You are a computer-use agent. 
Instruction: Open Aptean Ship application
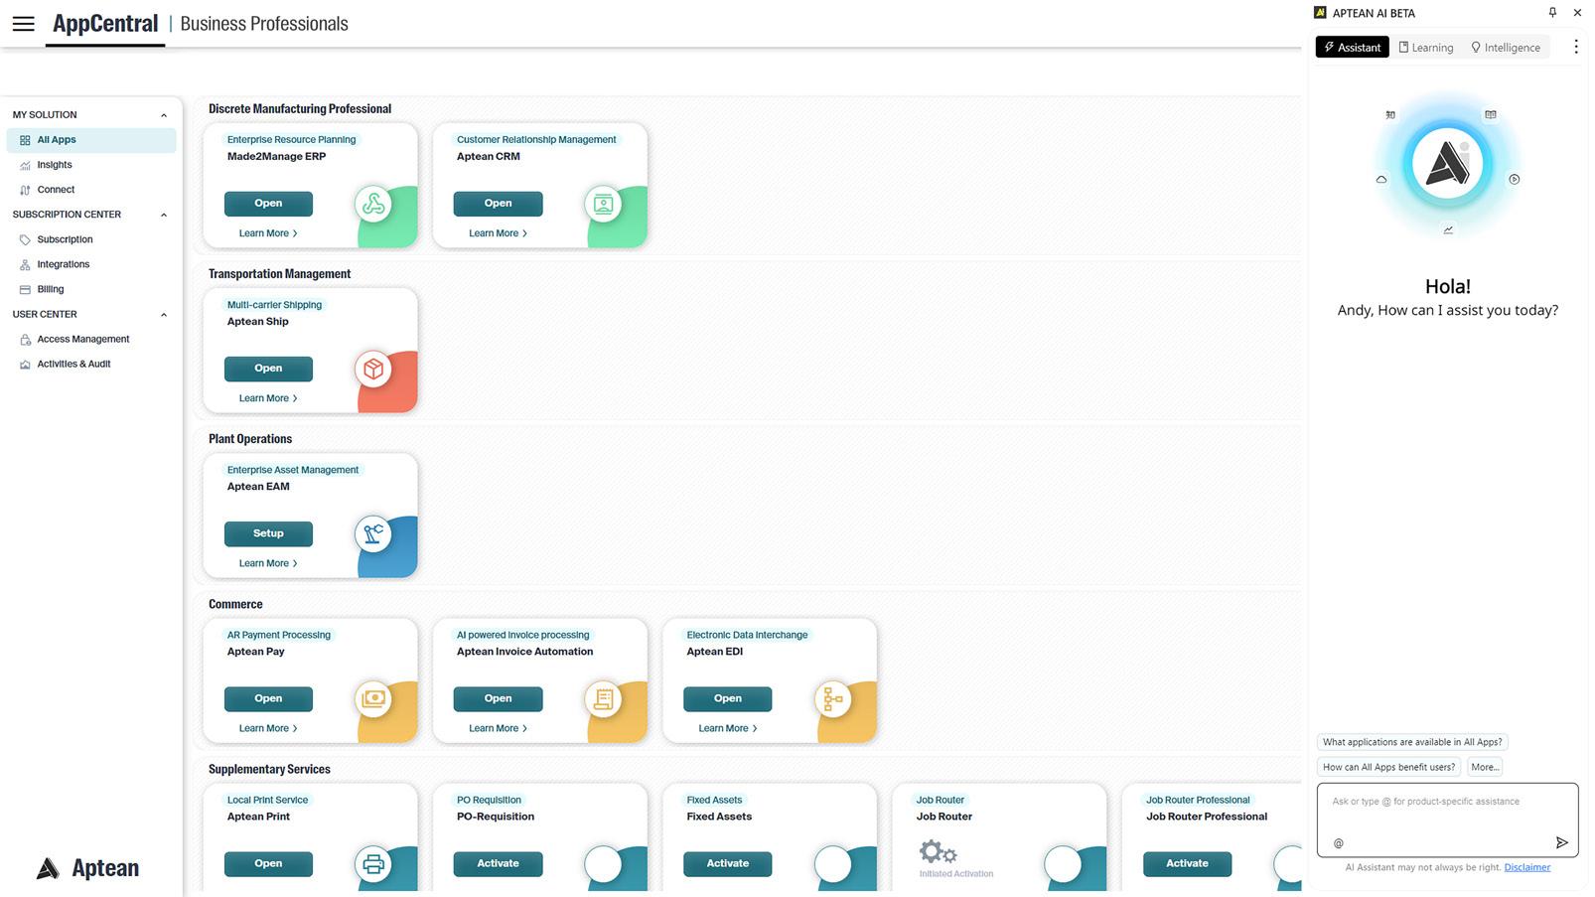[x=268, y=369]
